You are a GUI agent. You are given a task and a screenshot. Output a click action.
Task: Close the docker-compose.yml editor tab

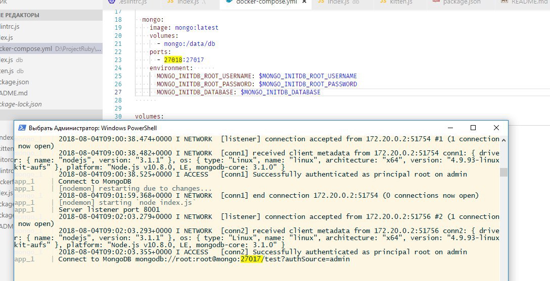point(304,2)
